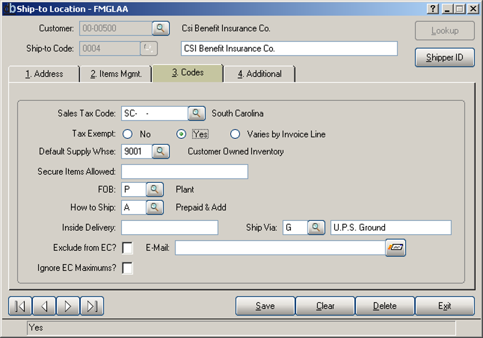Viewport: 483px width, 338px height.
Task: Click the Default Supply Whse field
Action: click(137, 152)
